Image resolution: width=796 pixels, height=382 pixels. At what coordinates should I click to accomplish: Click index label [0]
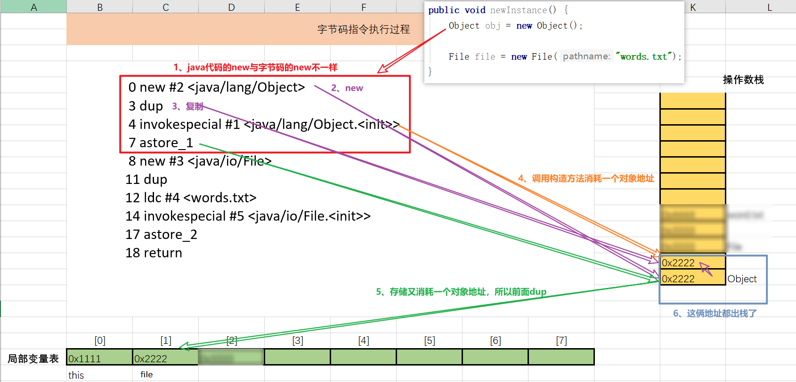tap(100, 340)
